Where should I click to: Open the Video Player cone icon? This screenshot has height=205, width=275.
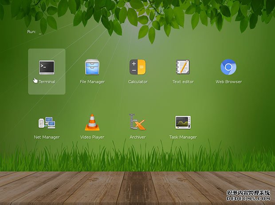92,122
